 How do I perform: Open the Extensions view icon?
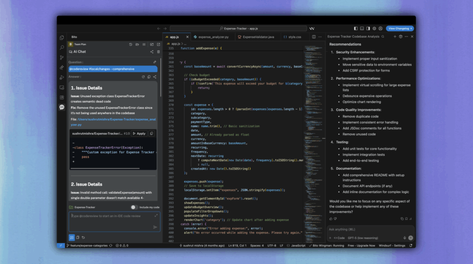click(62, 97)
